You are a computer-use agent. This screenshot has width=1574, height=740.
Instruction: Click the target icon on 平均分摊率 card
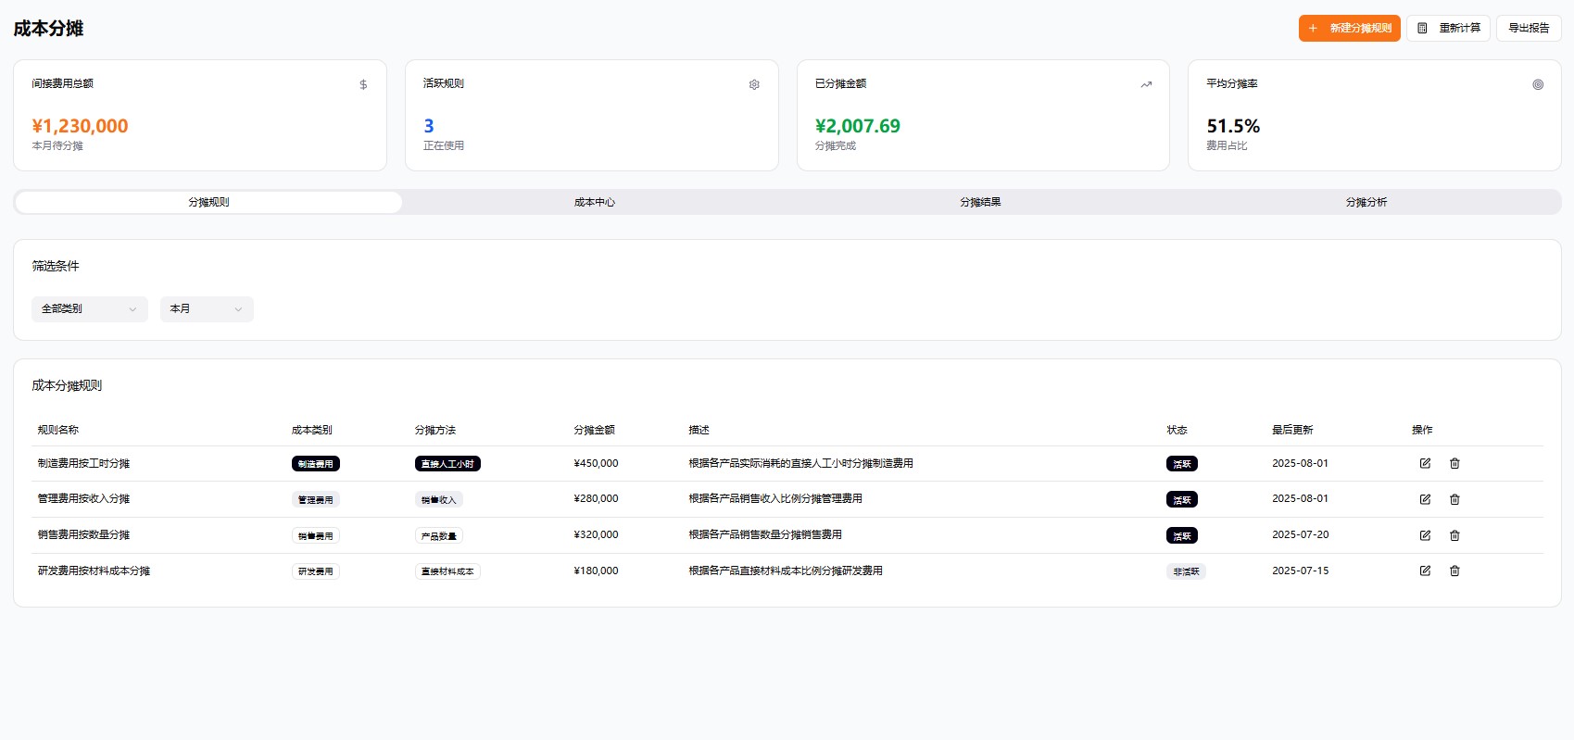(1538, 84)
